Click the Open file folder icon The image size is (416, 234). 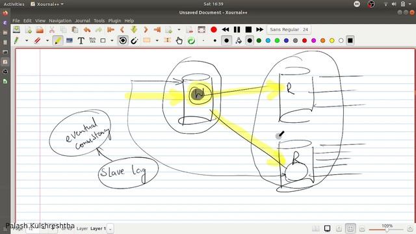pos(40,29)
